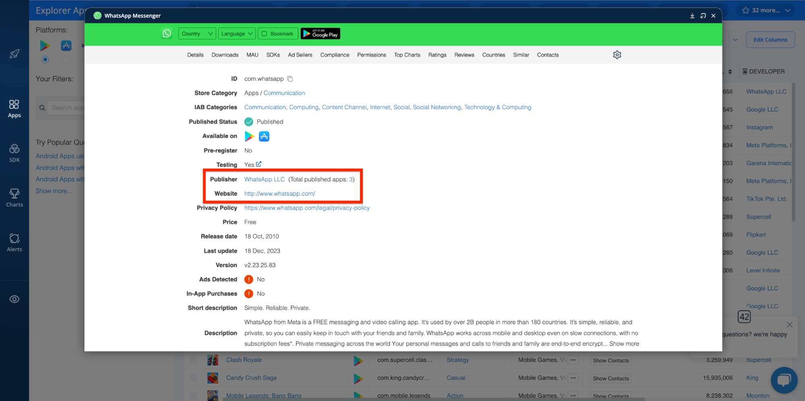The image size is (805, 401).
Task: Open the Top Charts tab
Action: (x=407, y=55)
